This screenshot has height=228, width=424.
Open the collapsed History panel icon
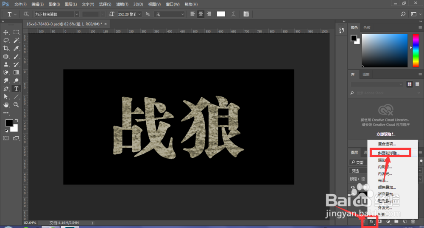(341, 30)
